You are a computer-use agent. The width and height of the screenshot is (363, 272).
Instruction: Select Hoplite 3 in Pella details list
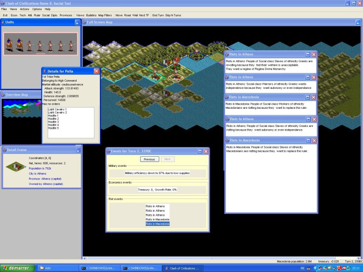[x=54, y=122]
